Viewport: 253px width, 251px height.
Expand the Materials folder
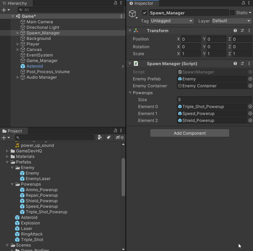(x=7, y=157)
